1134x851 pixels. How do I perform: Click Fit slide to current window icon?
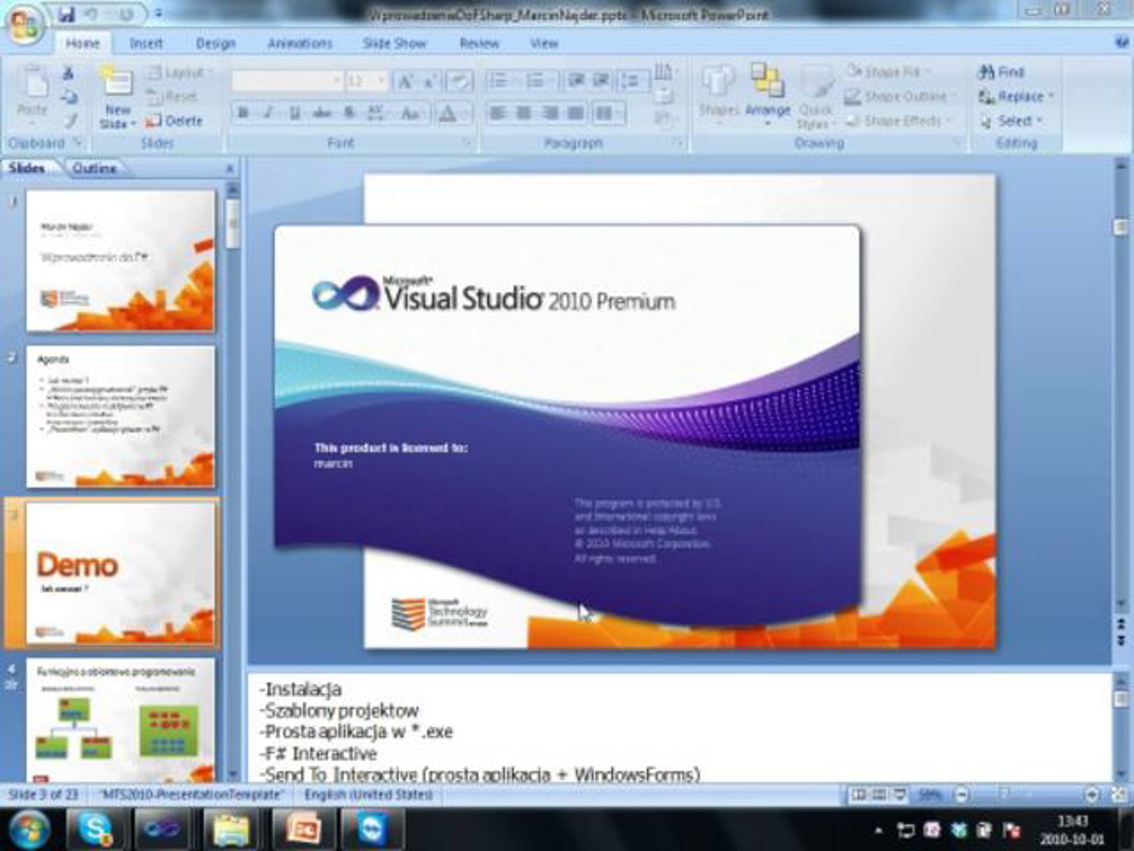[1120, 795]
